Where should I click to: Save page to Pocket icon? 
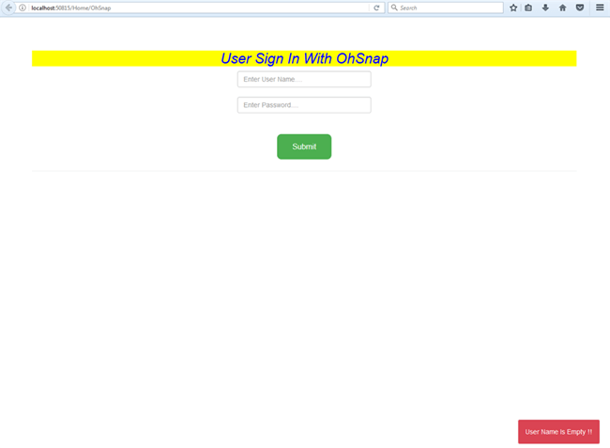click(x=580, y=8)
